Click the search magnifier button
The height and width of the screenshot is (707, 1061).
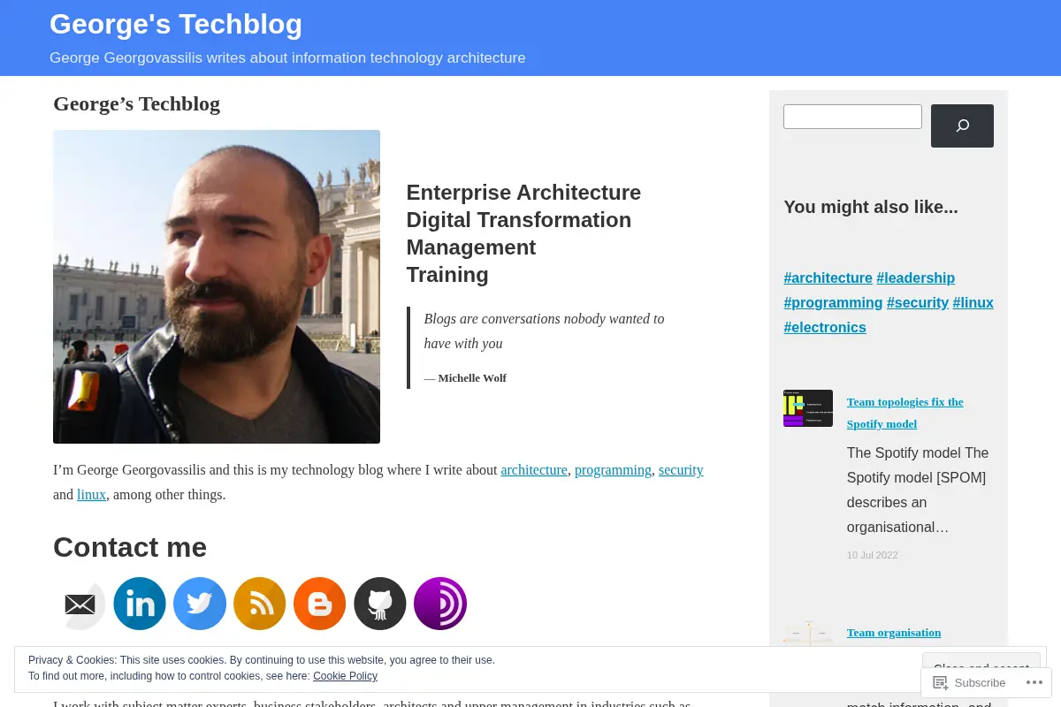point(962,125)
